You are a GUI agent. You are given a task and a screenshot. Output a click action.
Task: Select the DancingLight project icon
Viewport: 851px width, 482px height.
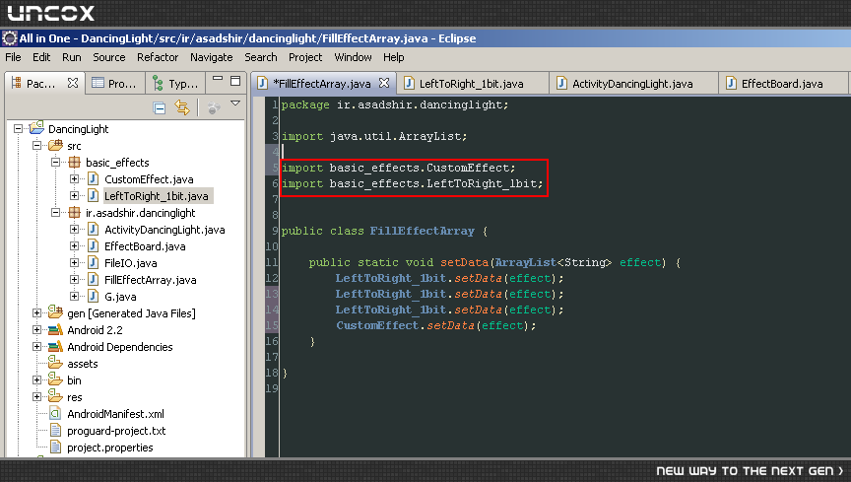tap(36, 128)
